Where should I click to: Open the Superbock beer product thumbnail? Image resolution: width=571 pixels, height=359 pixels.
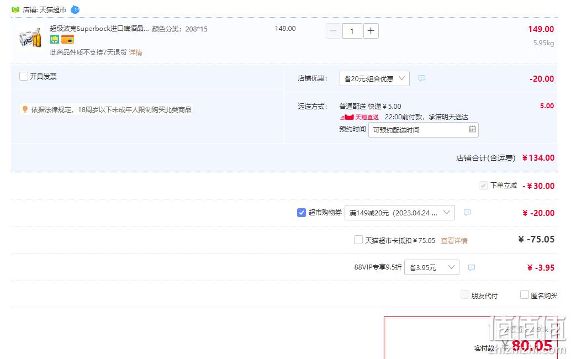coord(31,37)
